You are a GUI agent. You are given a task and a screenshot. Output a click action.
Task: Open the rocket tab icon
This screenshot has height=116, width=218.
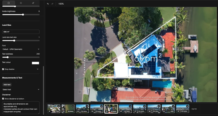tap(33, 3)
